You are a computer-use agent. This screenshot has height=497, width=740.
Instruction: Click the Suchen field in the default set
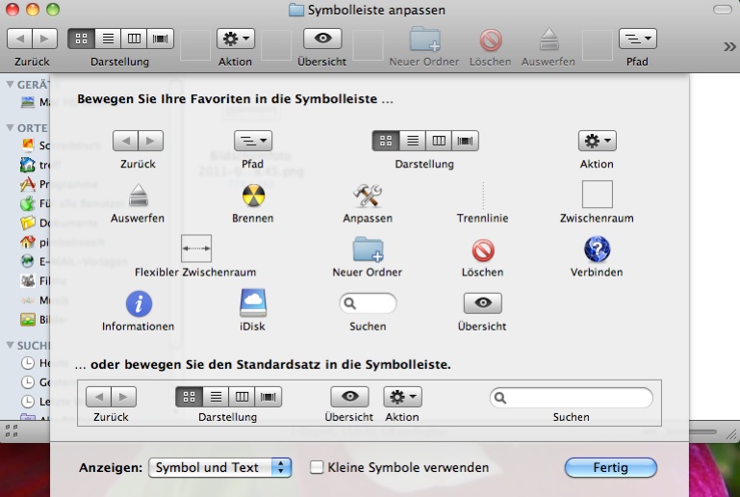tap(572, 398)
